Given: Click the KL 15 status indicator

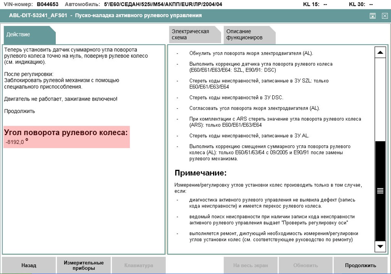Looking at the screenshot, I should [x=315, y=4].
